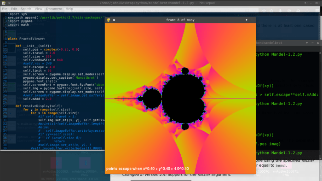Click the 'self.pos = complex(-0.25, 0.0)' line
Viewport: 322px width, 181px height.
point(51,49)
